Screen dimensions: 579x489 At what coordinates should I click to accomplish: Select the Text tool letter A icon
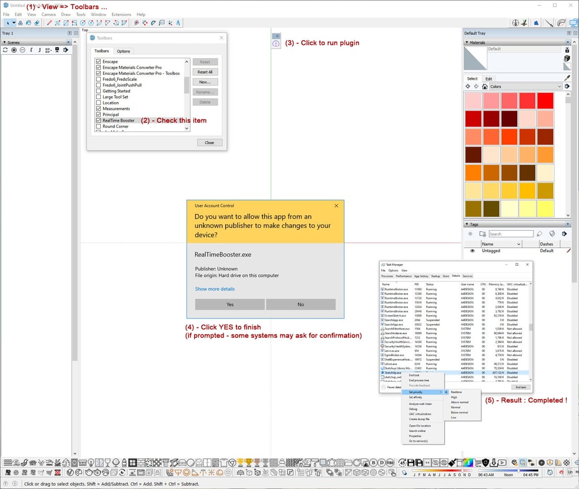coord(178,23)
